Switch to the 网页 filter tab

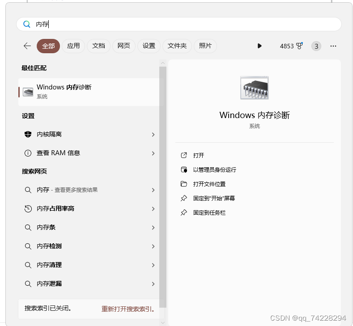click(x=124, y=46)
